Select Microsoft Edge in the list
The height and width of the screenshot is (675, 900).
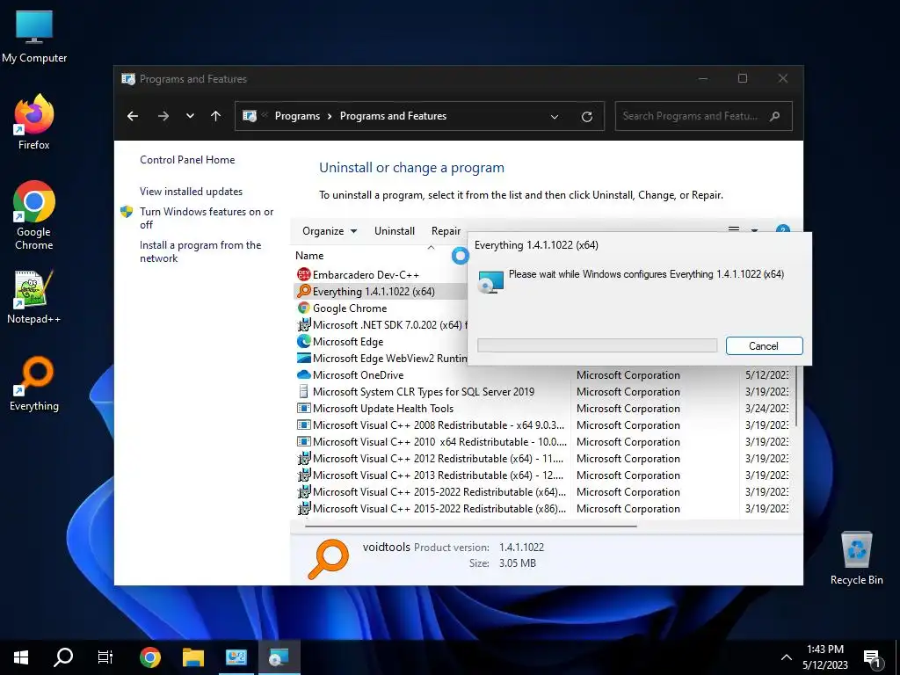coord(348,341)
